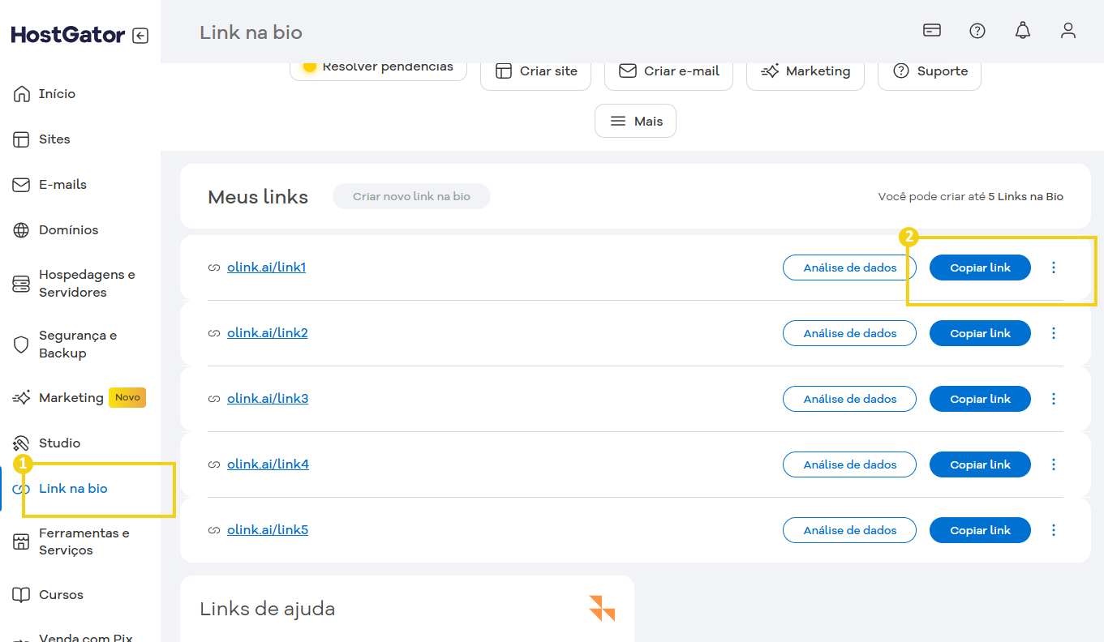Click the orange logo in Links de ajuda
1104x642 pixels.
[x=602, y=608]
